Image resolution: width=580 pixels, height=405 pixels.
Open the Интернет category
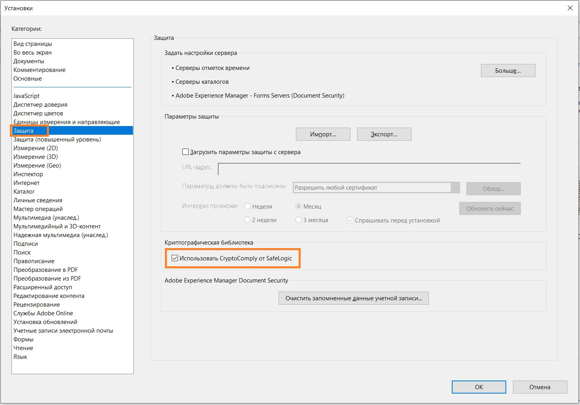click(x=73, y=183)
